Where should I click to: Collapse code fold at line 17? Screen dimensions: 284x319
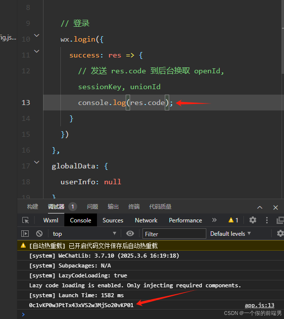click(x=37, y=162)
